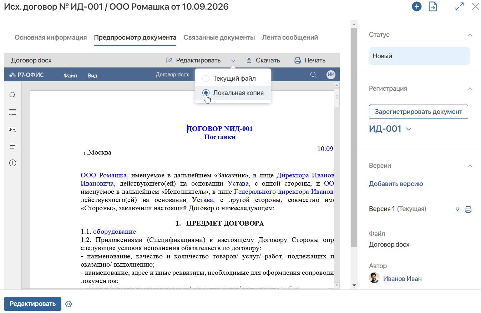This screenshot has height=313, width=481.
Task: Open the Вид menu in editor
Action: [92, 75]
